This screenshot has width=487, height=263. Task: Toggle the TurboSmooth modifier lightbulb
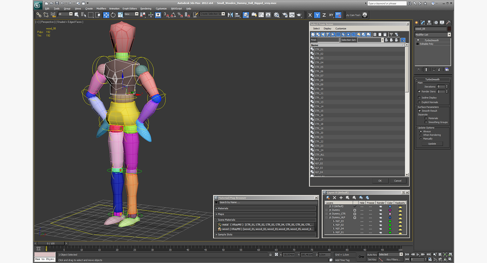pyautogui.click(x=418, y=40)
